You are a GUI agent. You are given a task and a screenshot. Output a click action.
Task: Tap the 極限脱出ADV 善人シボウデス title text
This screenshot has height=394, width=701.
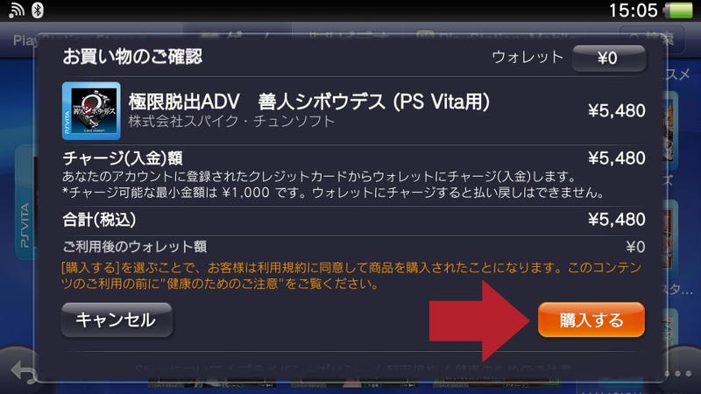309,102
